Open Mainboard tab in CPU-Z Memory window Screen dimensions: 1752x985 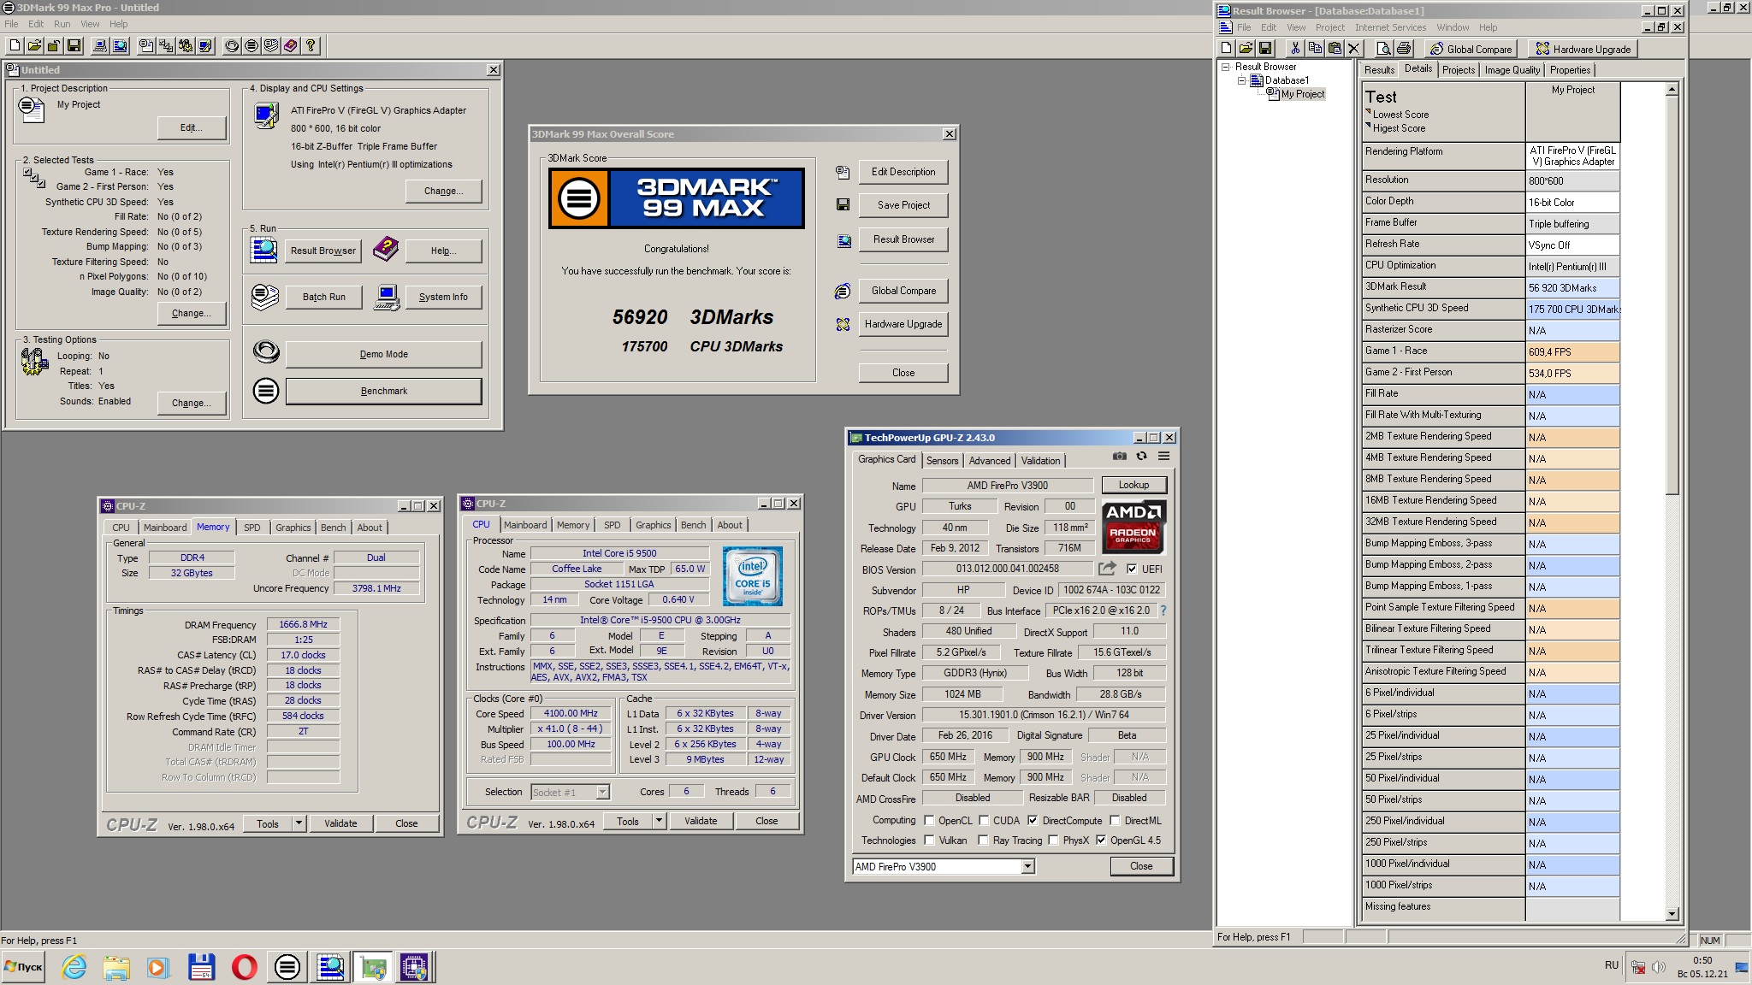[165, 528]
